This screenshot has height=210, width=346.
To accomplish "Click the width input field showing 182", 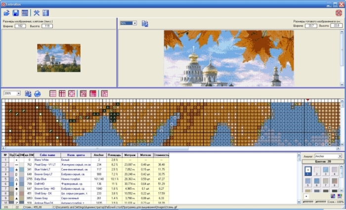I will (x=20, y=26).
